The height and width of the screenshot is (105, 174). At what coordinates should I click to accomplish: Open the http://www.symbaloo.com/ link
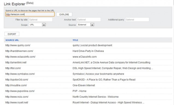20,74
